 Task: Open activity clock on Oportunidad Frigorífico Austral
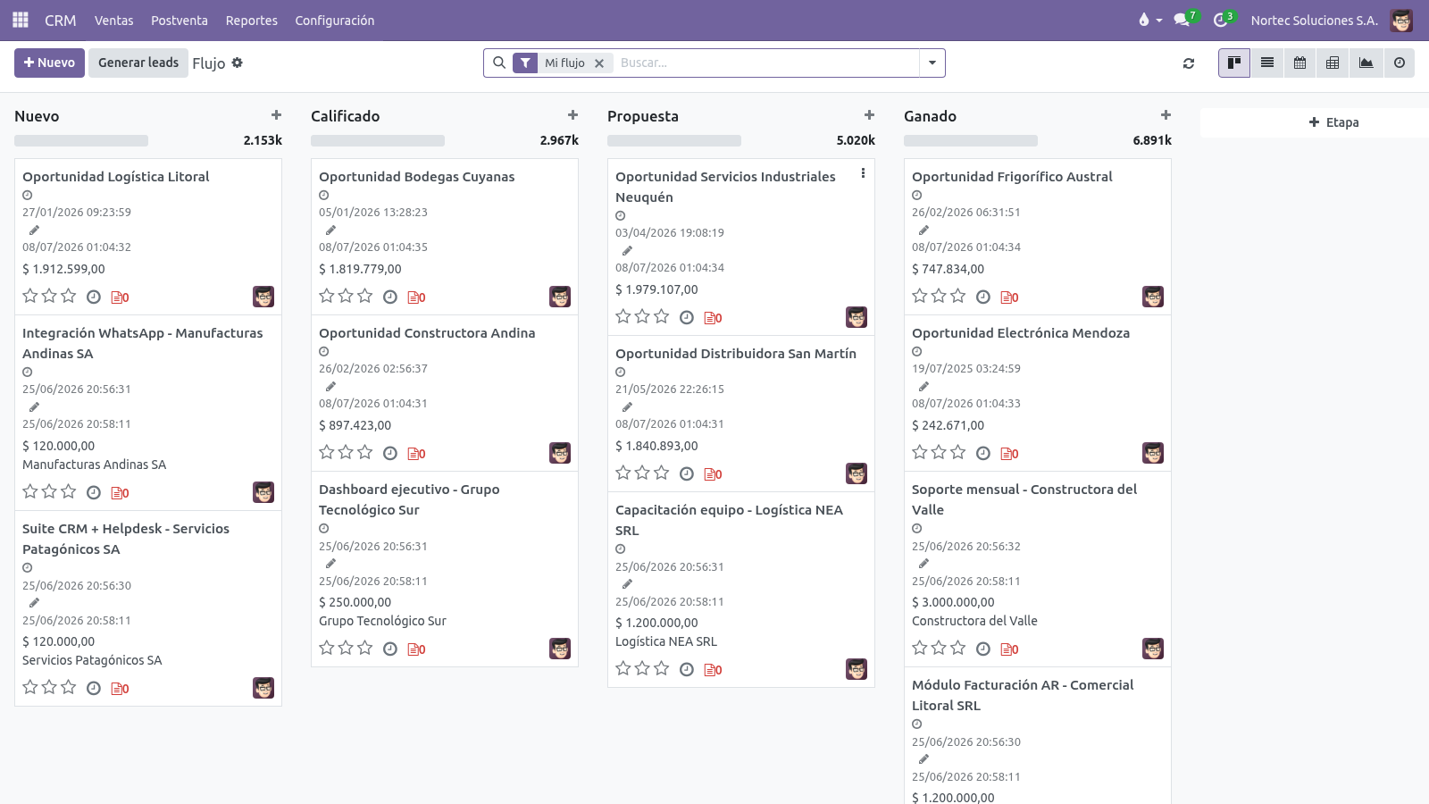coord(983,297)
